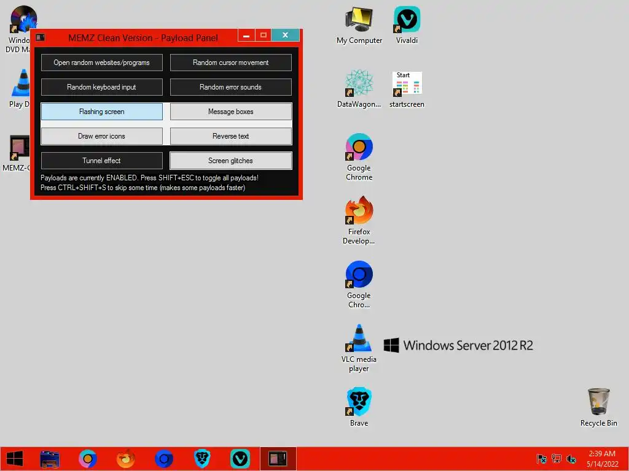Select startscreen desktop shortcut
The width and height of the screenshot is (629, 471).
[407, 89]
